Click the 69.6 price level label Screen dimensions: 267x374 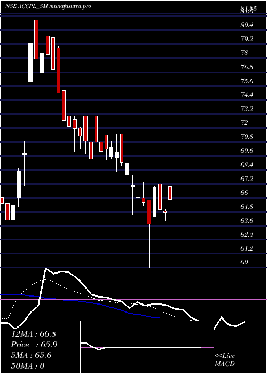[x=248, y=151]
